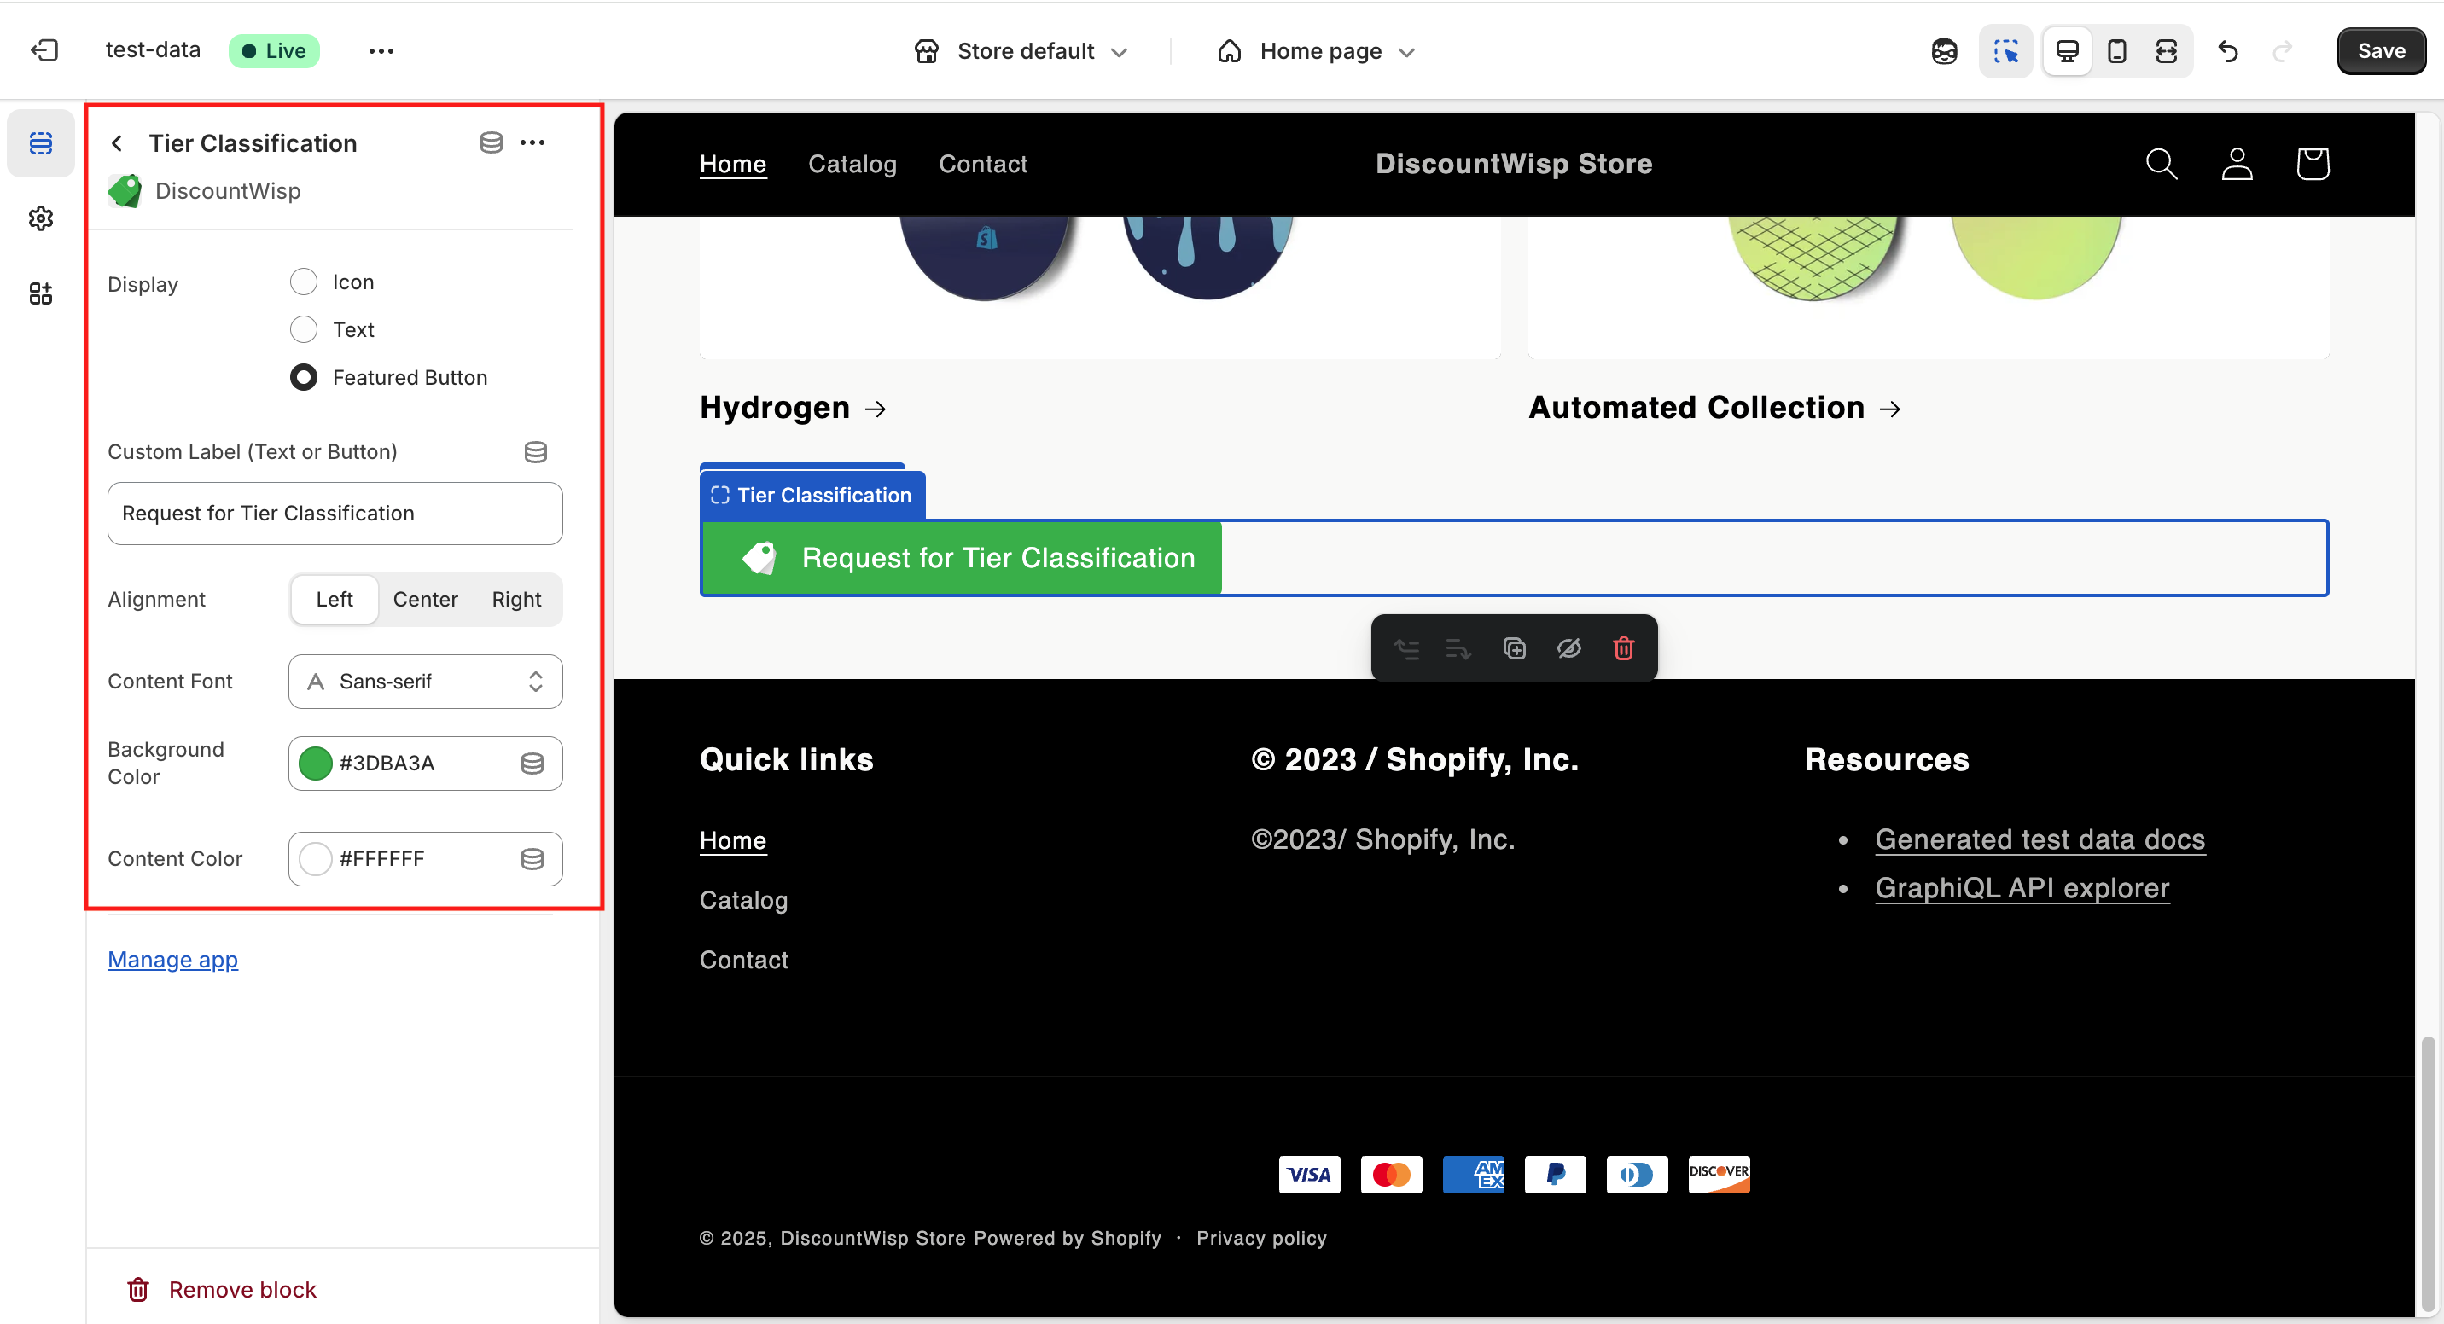
Task: Set alignment to Right
Action: click(x=516, y=599)
